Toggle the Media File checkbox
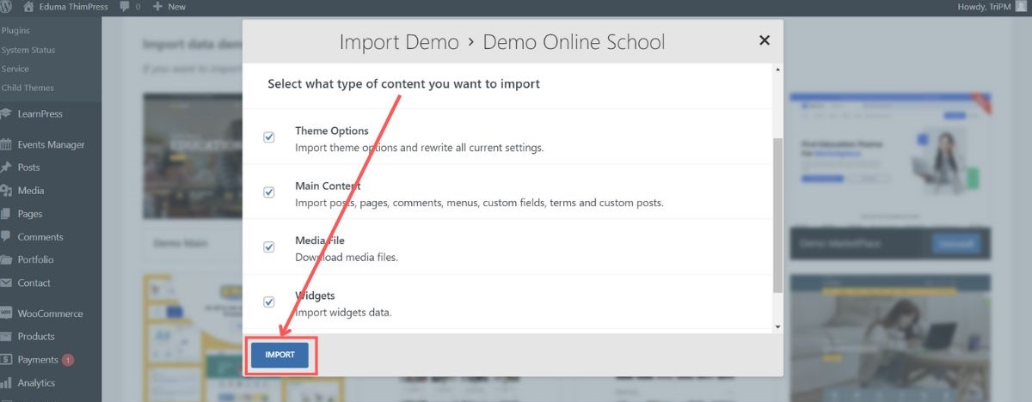 [x=269, y=247]
